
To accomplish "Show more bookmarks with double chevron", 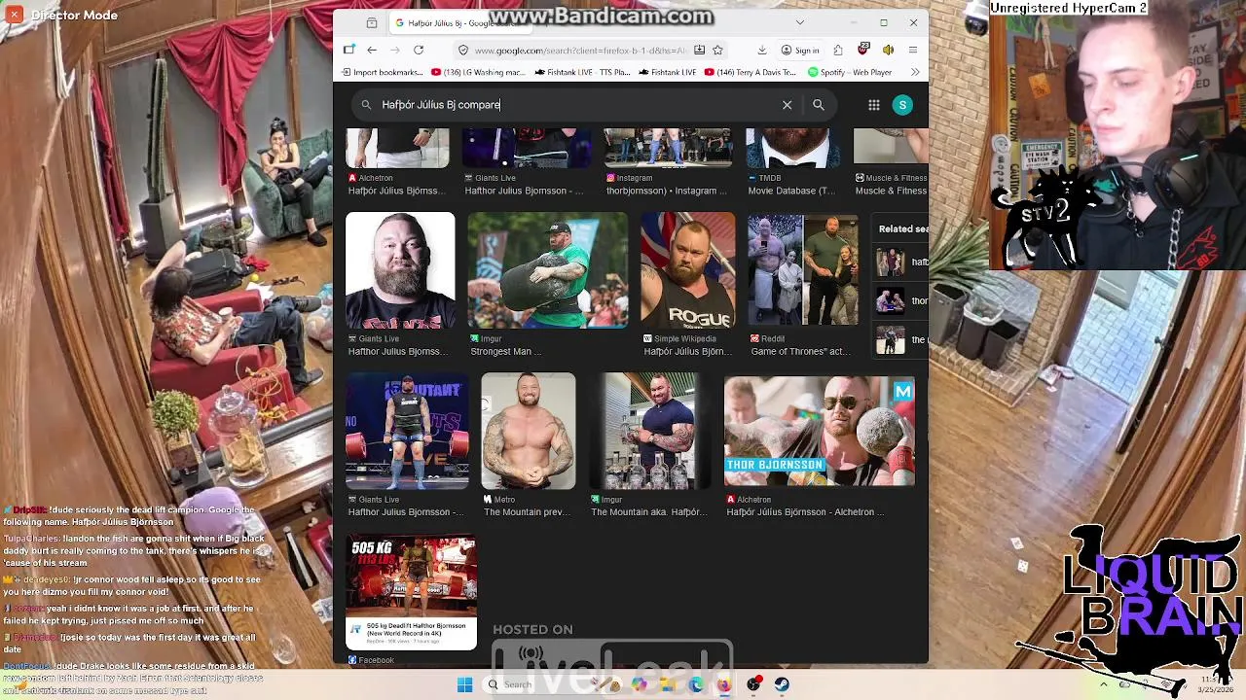I will [914, 72].
